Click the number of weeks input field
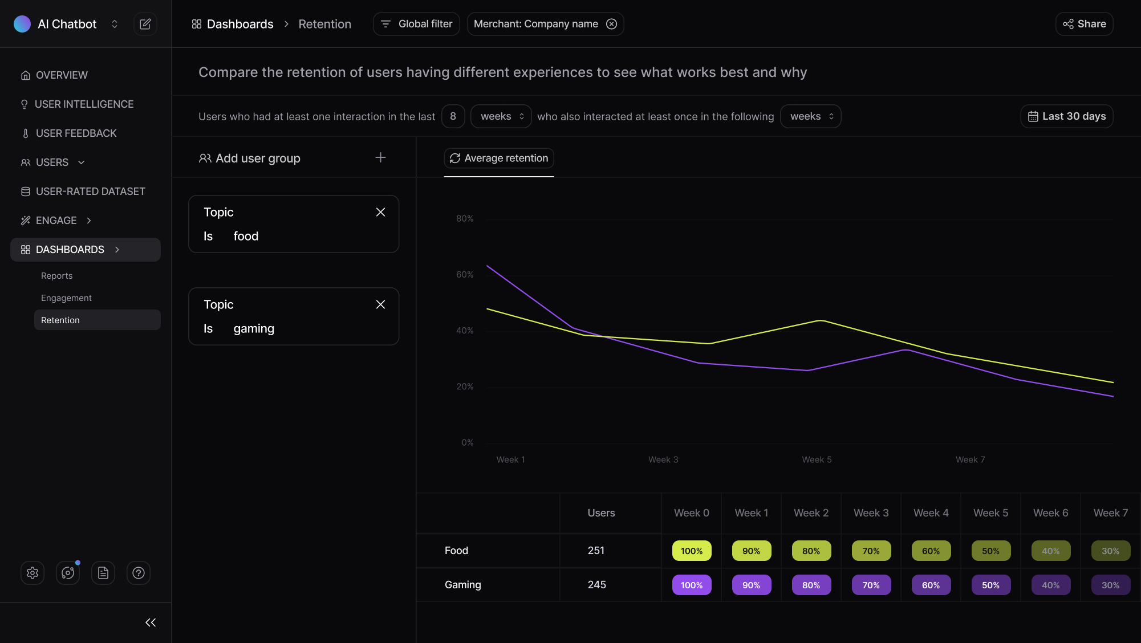Viewport: 1141px width, 643px height. 453,116
